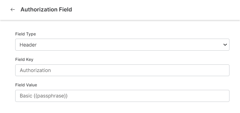Image resolution: width=240 pixels, height=113 pixels.
Task: Click the Authorization Field page title
Action: (46, 9)
